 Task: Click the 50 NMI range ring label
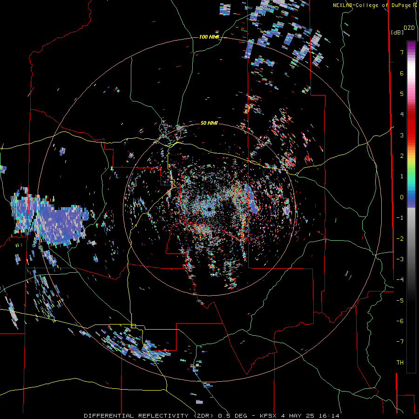pyautogui.click(x=209, y=123)
